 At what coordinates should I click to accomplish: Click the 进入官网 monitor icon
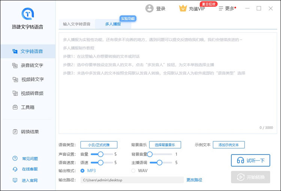coord(15,180)
